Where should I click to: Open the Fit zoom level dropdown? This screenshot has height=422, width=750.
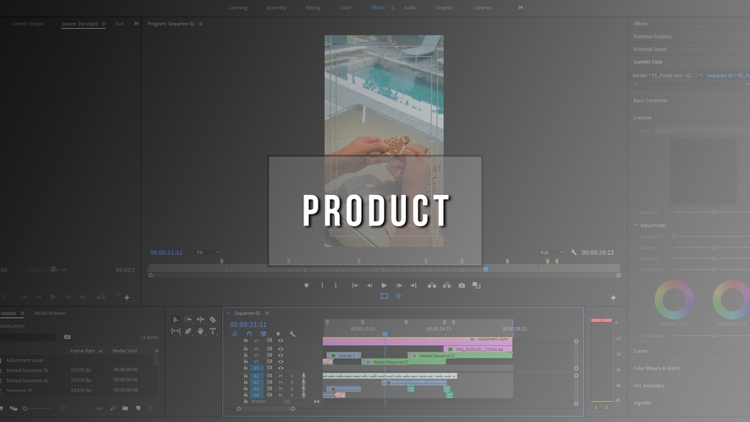(208, 253)
